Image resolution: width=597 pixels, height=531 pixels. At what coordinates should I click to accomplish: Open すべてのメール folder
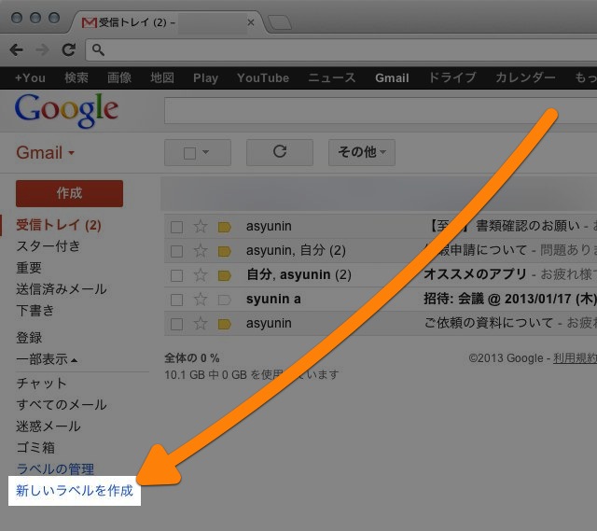tap(62, 404)
